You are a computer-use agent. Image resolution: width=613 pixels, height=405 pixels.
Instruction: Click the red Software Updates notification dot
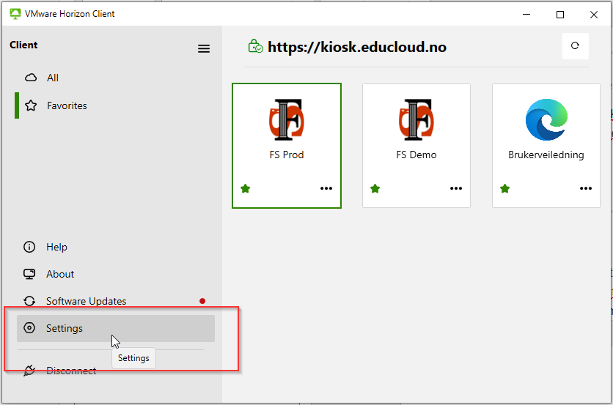(x=202, y=301)
